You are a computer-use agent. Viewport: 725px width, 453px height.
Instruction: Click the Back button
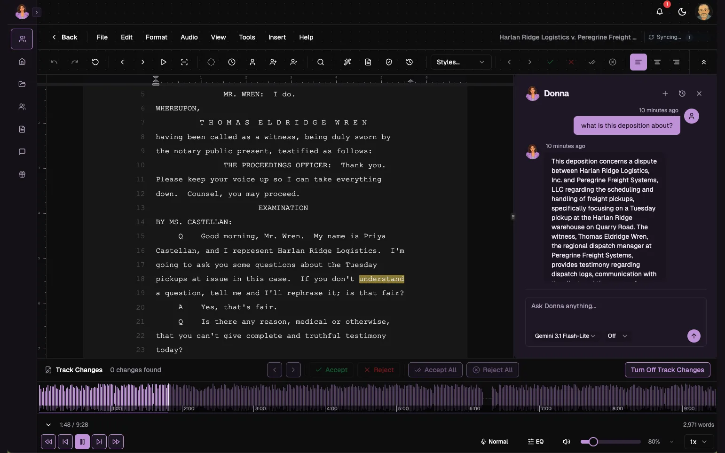tap(64, 37)
